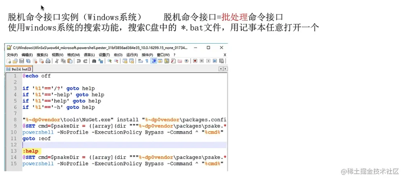Open the ? help menu
This screenshot has width=405, height=181.
[x=174, y=55]
